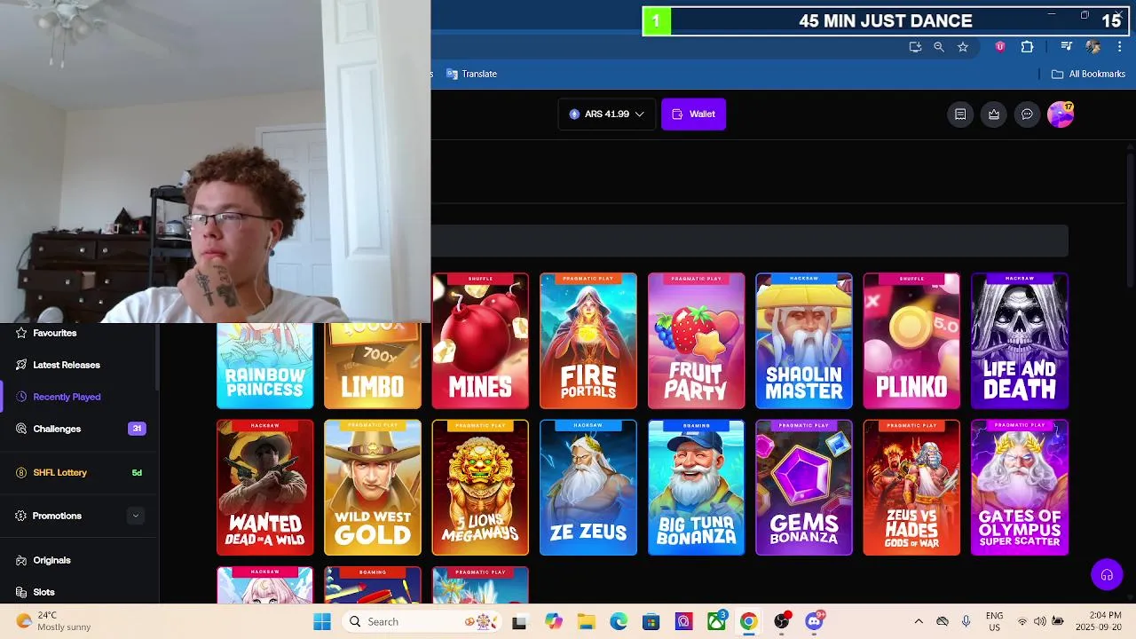Click the Challenges 31 count badge

tap(137, 429)
